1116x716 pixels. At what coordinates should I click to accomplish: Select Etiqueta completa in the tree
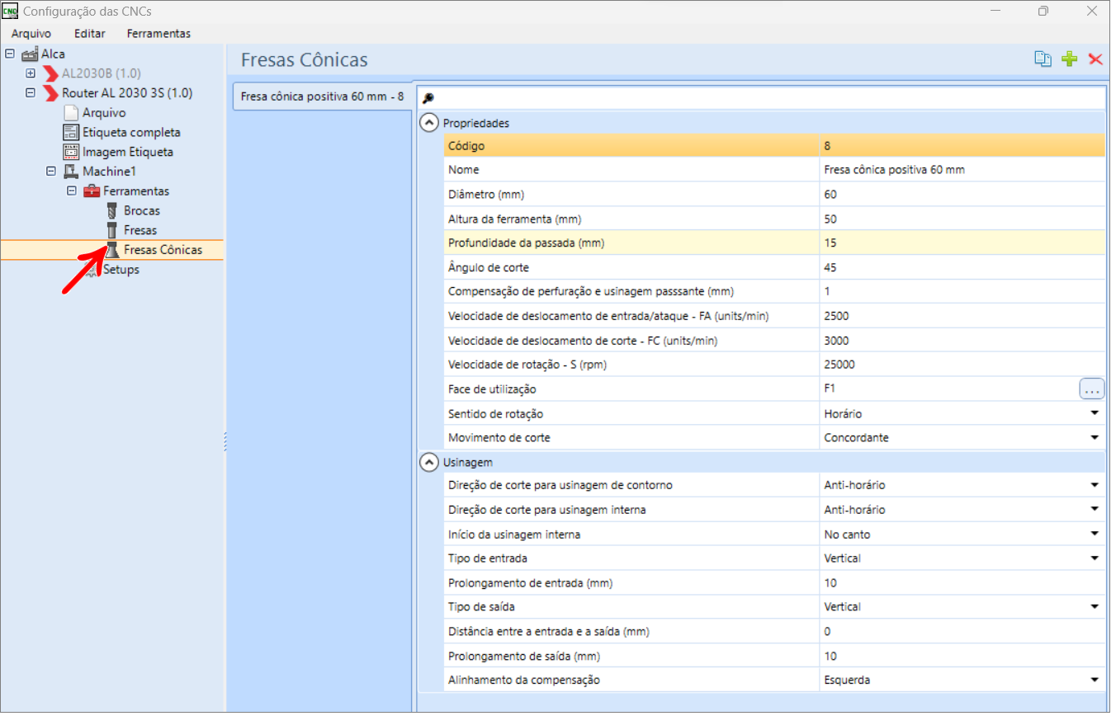pos(131,133)
